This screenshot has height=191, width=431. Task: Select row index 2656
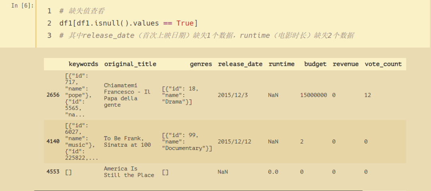click(x=53, y=95)
